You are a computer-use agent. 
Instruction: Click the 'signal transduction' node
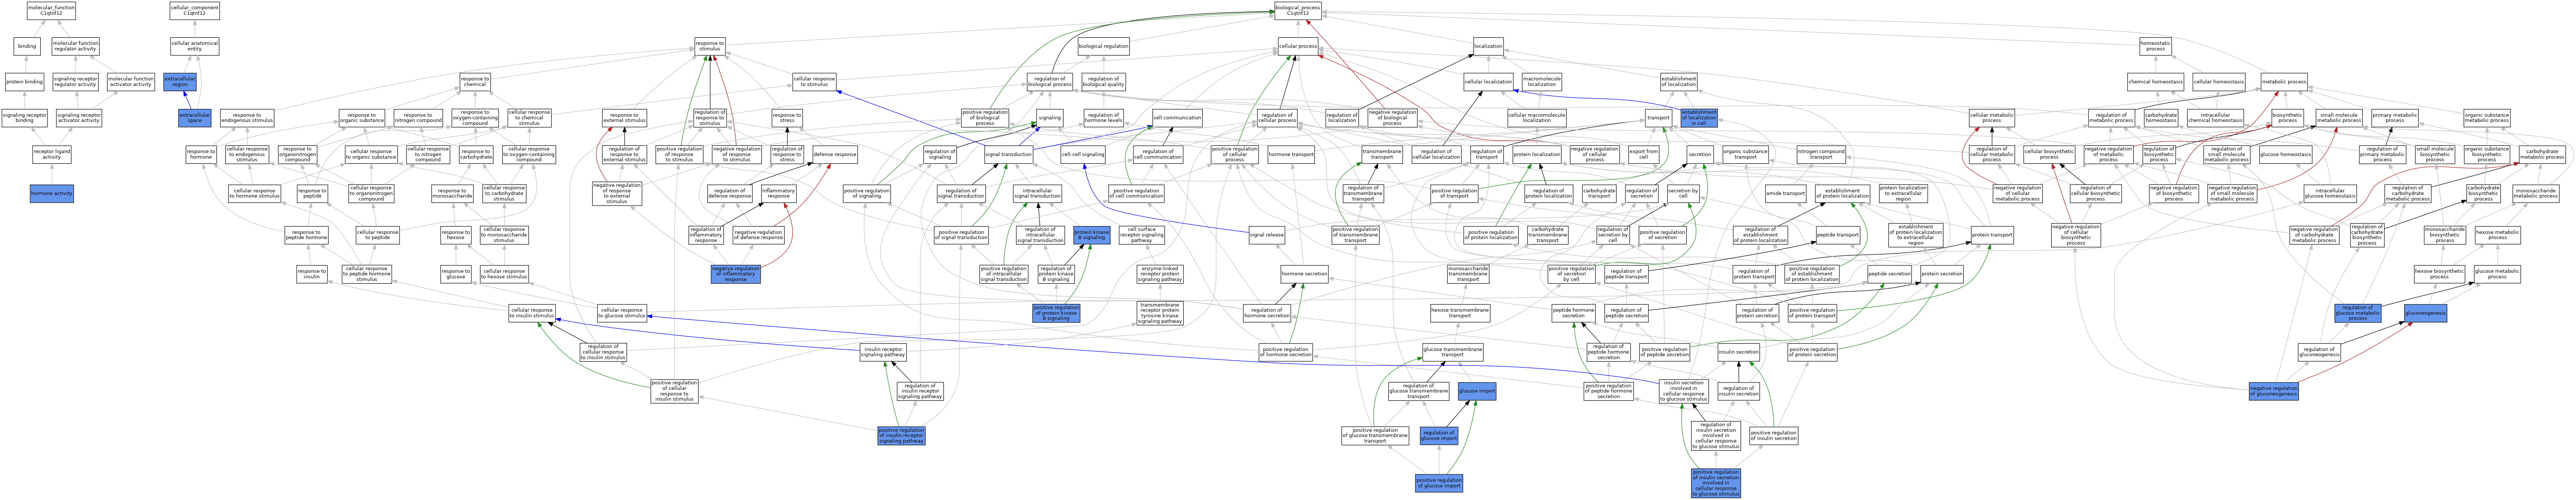(x=1008, y=155)
